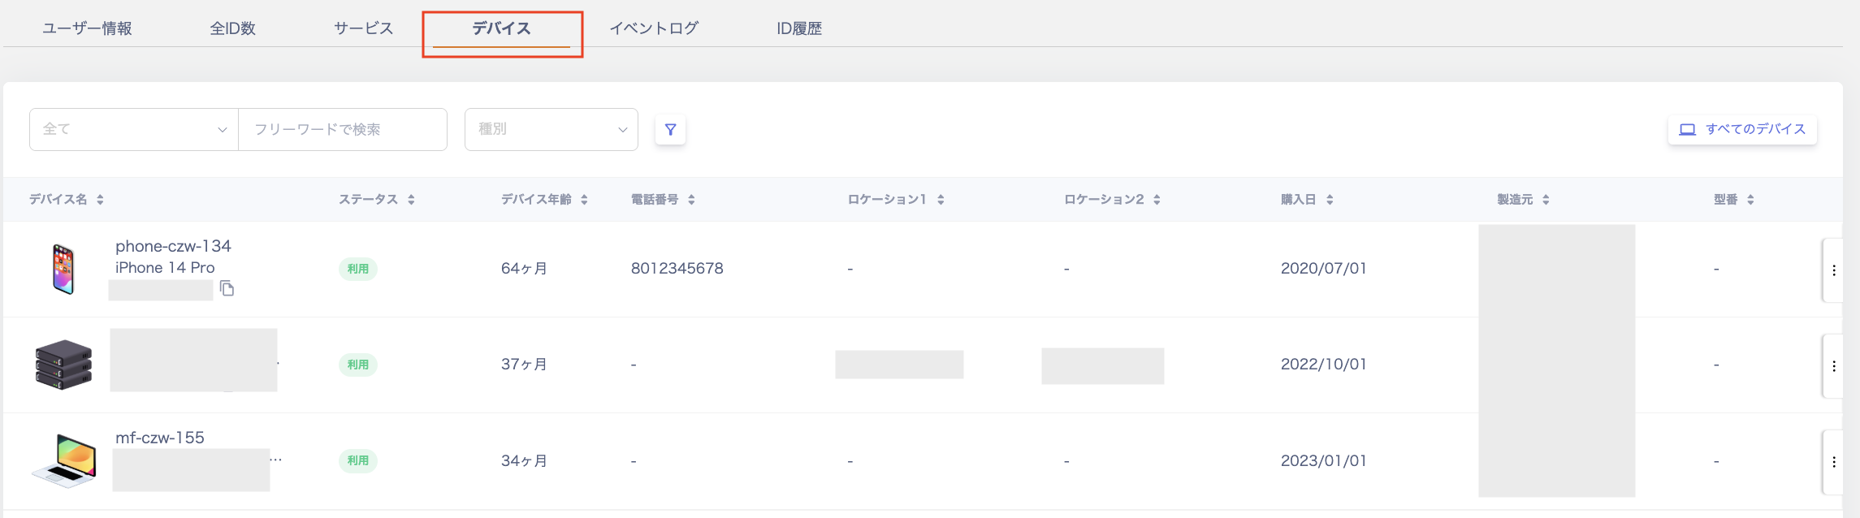Select the サービス tab
1860x518 pixels.
(x=363, y=28)
